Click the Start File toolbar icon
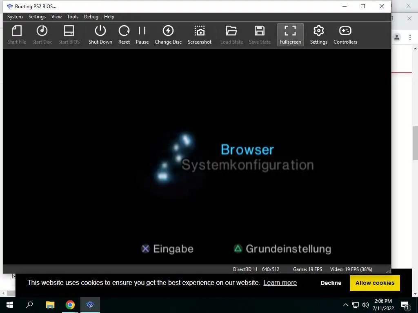Viewport: 418px width, 313px height. coord(17,35)
